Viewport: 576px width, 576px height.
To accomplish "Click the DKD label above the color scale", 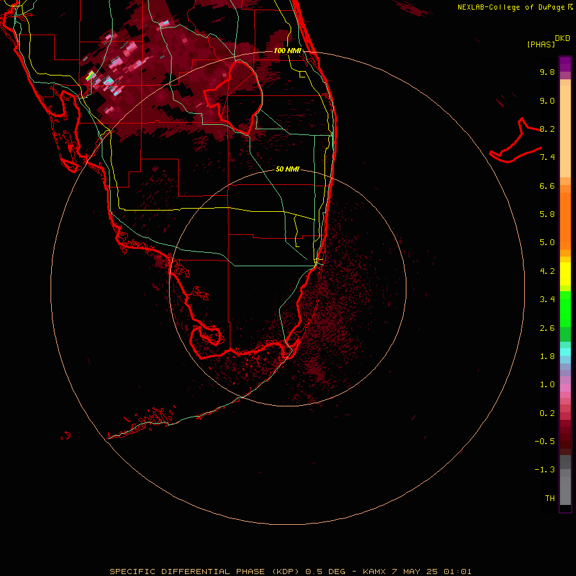I will pos(563,38).
